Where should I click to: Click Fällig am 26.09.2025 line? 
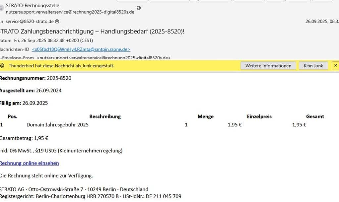pos(24,103)
